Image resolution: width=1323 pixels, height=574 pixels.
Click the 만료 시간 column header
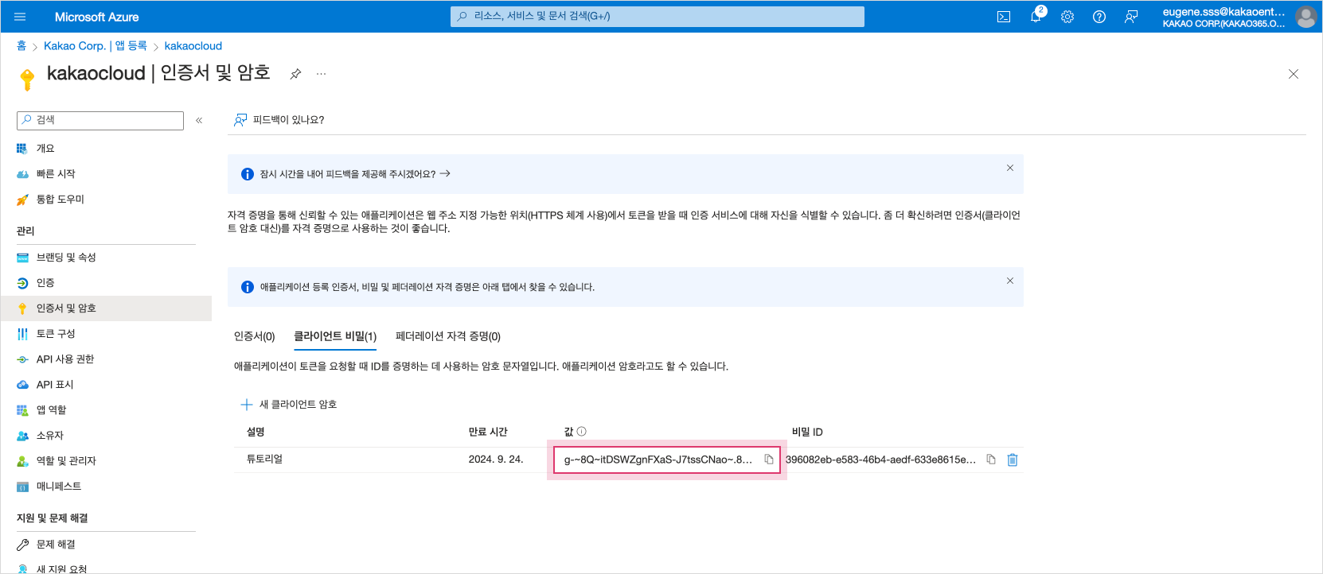tap(488, 432)
